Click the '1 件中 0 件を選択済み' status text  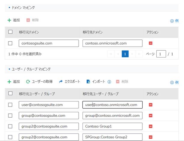click(25, 54)
